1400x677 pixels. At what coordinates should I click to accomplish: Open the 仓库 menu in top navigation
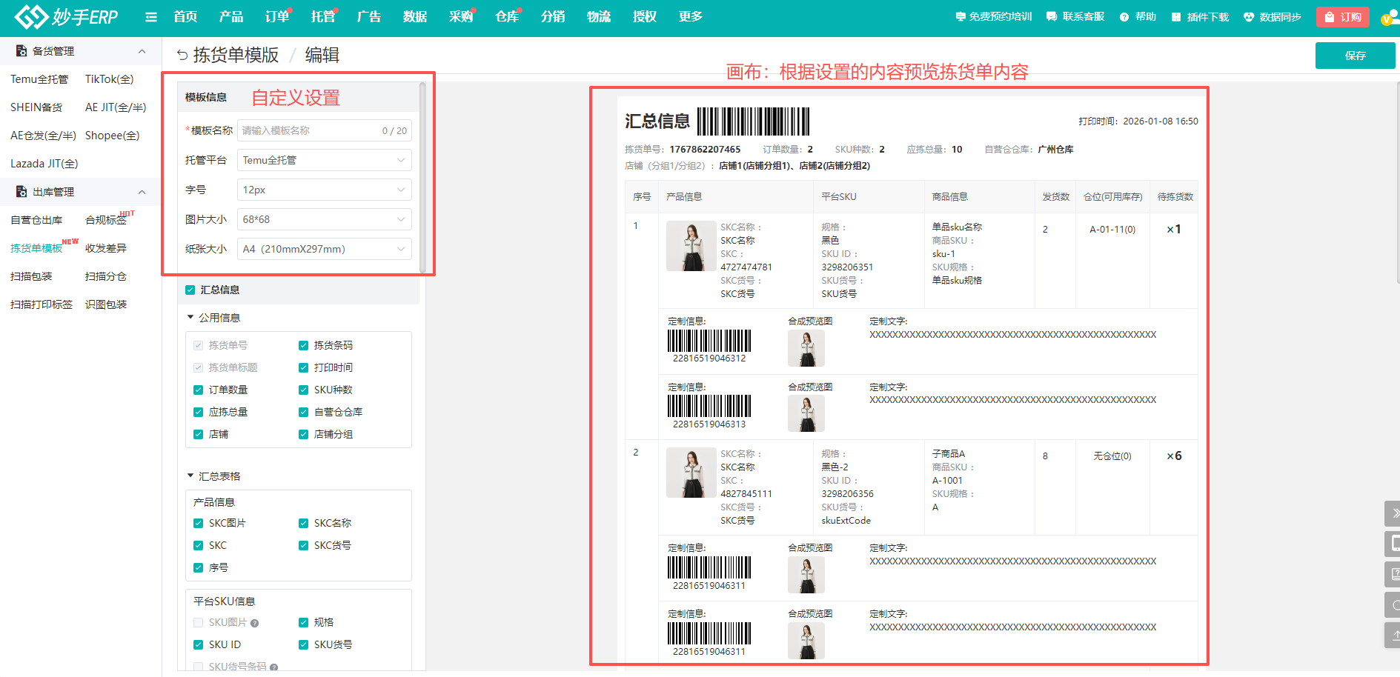click(506, 17)
